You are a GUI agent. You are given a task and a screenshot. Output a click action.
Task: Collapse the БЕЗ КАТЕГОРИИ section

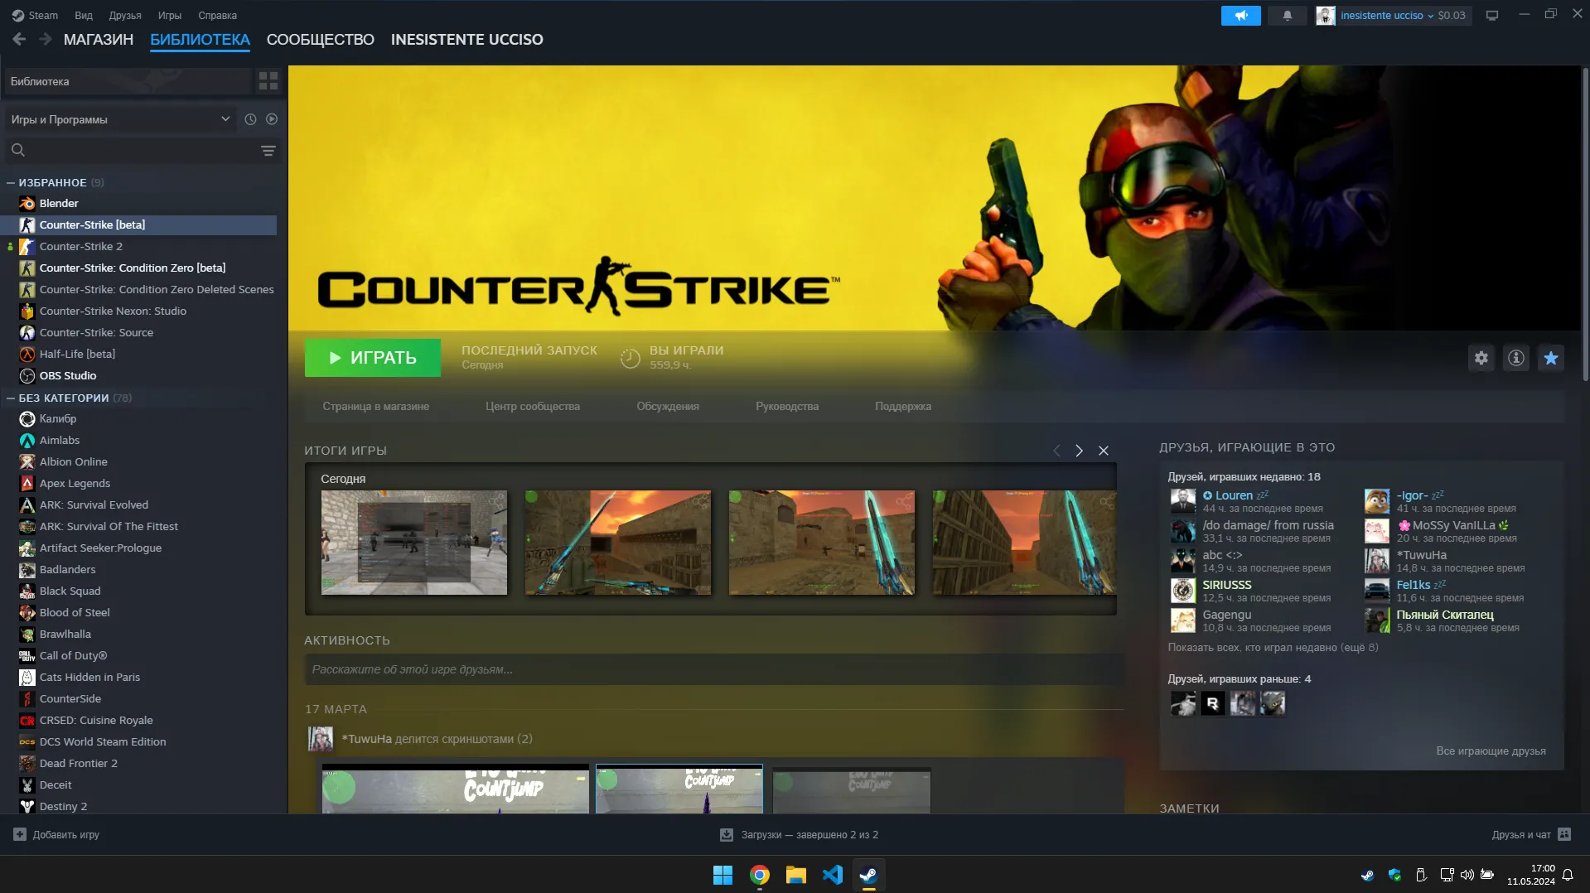[x=11, y=398]
